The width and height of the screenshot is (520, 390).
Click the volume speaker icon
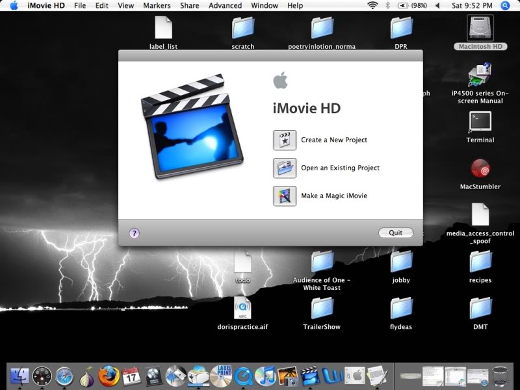(437, 5)
